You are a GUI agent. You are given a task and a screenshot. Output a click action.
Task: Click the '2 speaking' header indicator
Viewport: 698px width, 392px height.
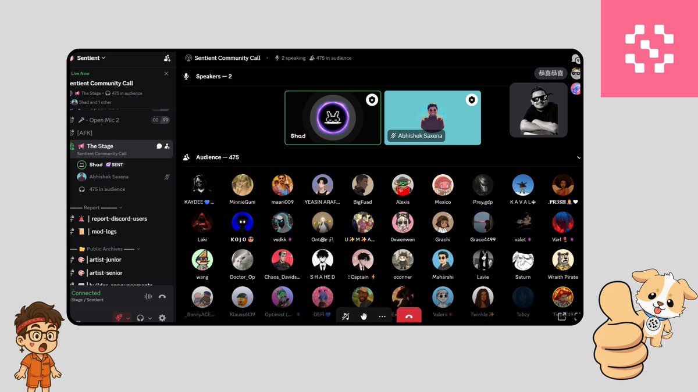pyautogui.click(x=290, y=58)
